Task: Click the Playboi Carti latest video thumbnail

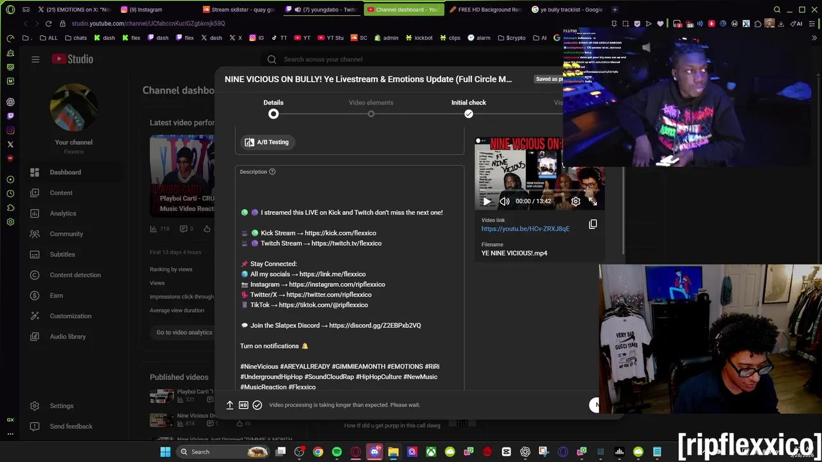Action: pos(182,175)
